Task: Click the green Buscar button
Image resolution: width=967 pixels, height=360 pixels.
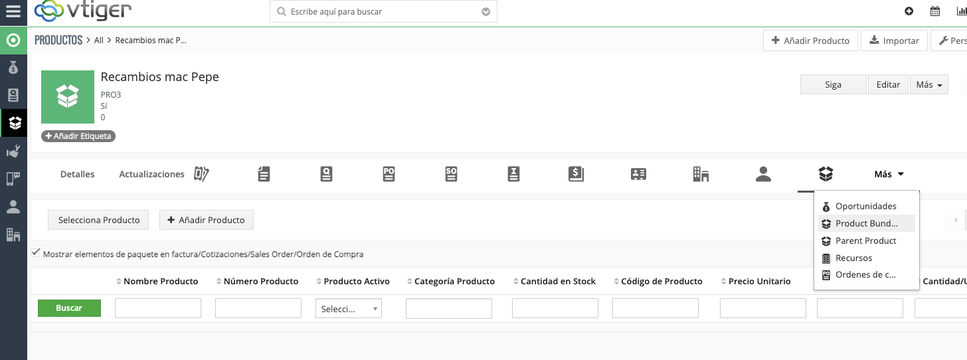Action: point(69,308)
